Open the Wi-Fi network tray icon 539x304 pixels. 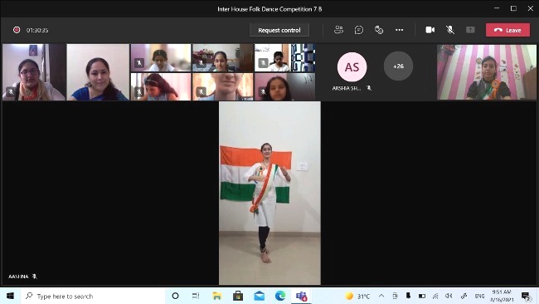tap(435, 296)
